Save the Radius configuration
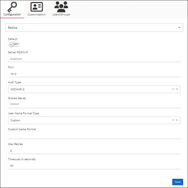Viewport: 188px width, 188px height. click(178, 182)
